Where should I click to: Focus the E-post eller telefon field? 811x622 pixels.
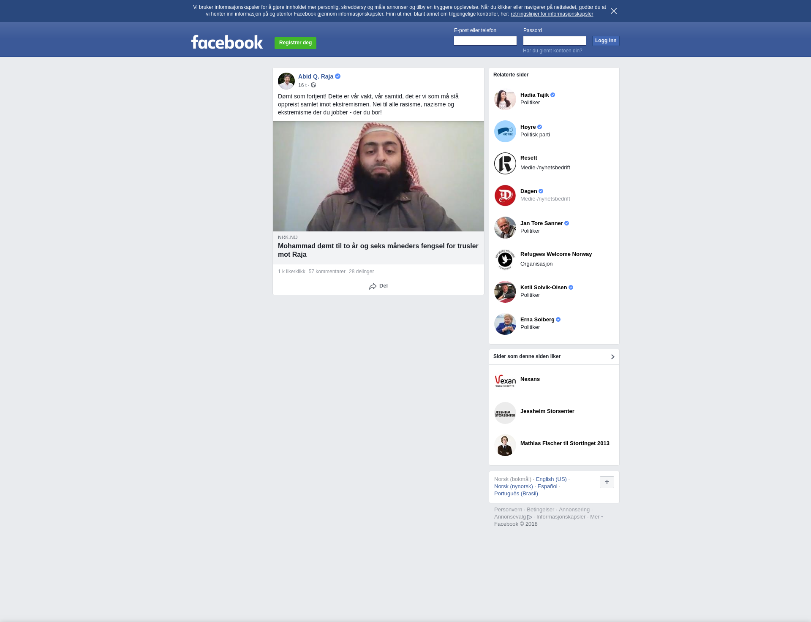click(x=485, y=41)
